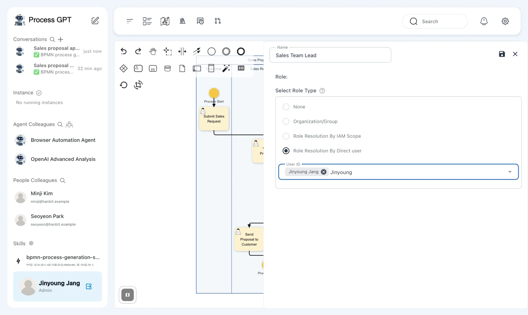
Task: Add a new conversation with plus icon
Action: coord(60,40)
